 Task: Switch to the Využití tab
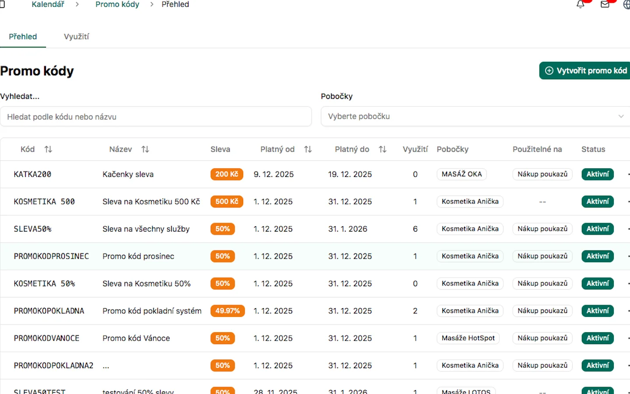(76, 37)
